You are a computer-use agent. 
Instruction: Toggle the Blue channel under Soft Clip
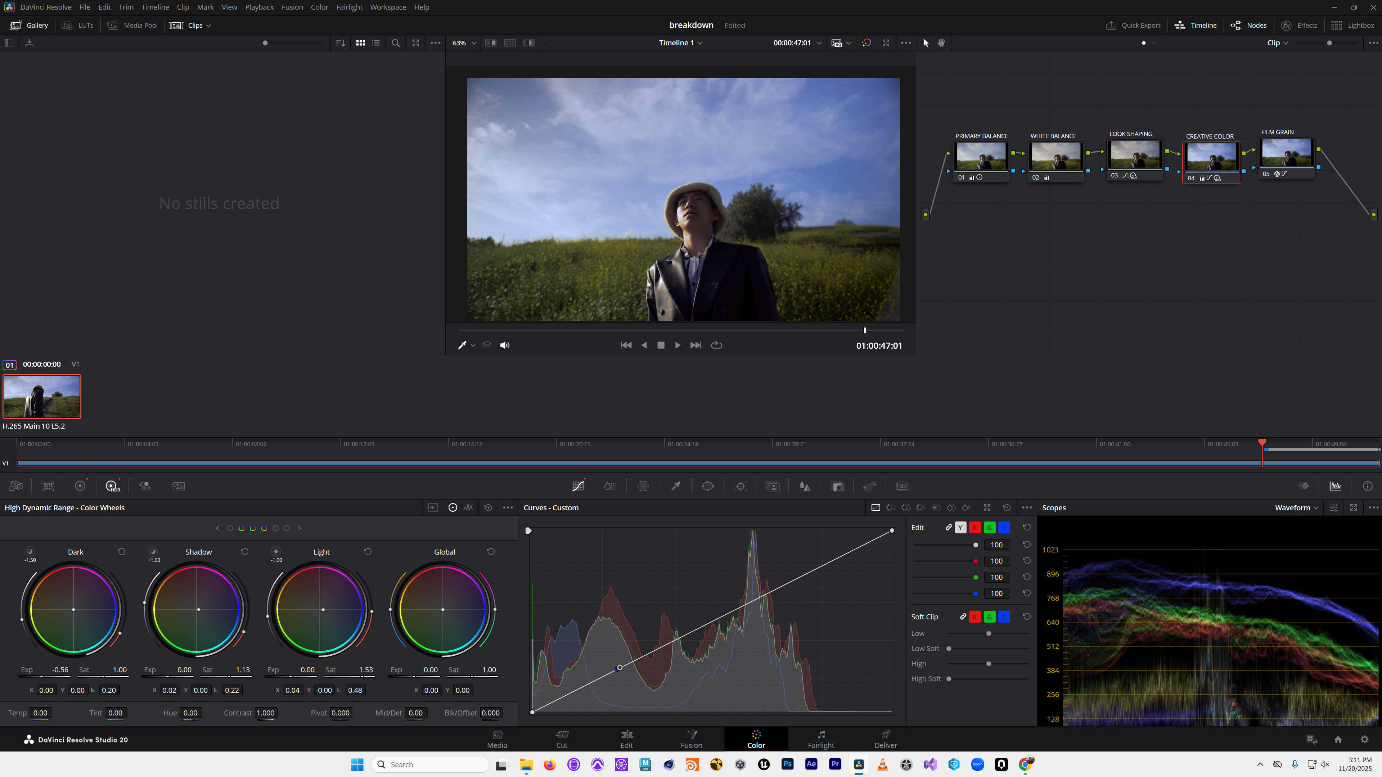point(1004,616)
